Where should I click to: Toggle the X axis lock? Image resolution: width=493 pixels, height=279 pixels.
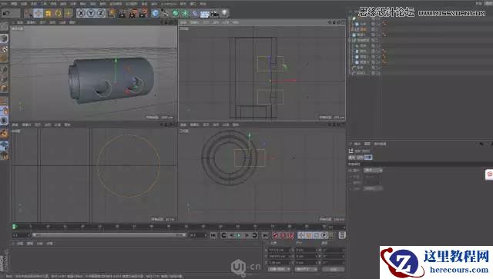click(81, 13)
